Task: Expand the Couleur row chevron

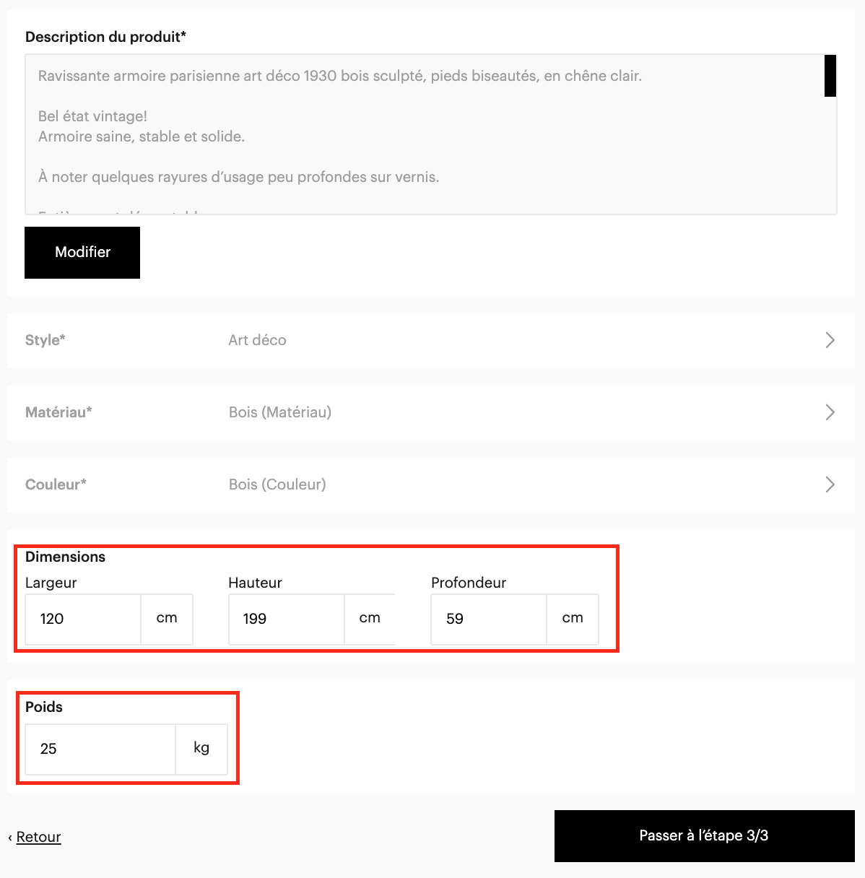Action: pyautogui.click(x=830, y=484)
